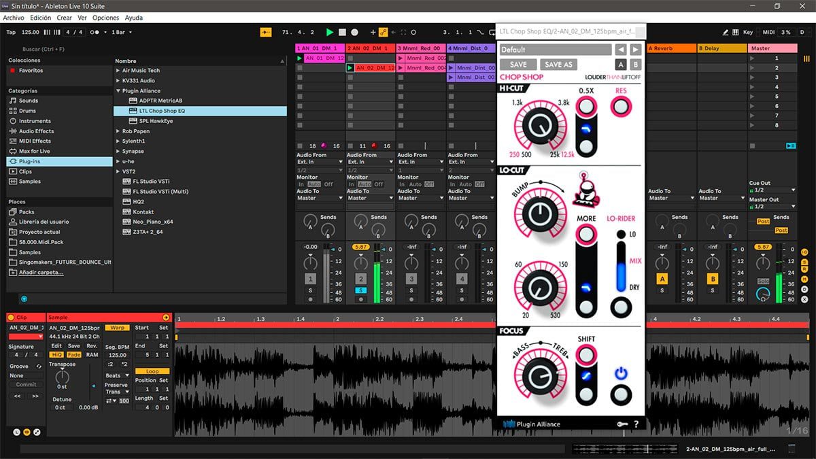This screenshot has width=816, height=459.
Task: Open the Ver menu
Action: pyautogui.click(x=82, y=18)
